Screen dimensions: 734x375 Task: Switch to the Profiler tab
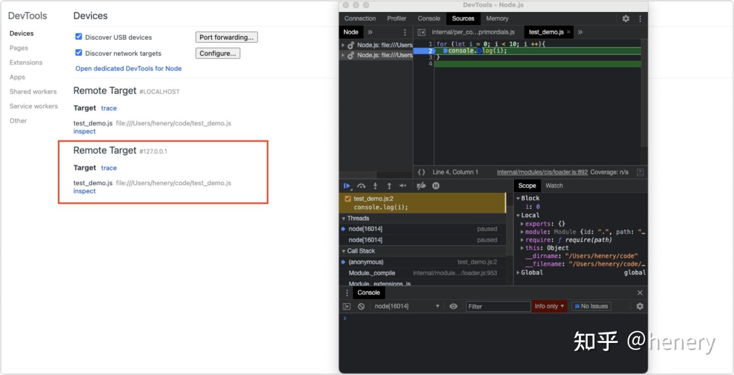pyautogui.click(x=397, y=18)
